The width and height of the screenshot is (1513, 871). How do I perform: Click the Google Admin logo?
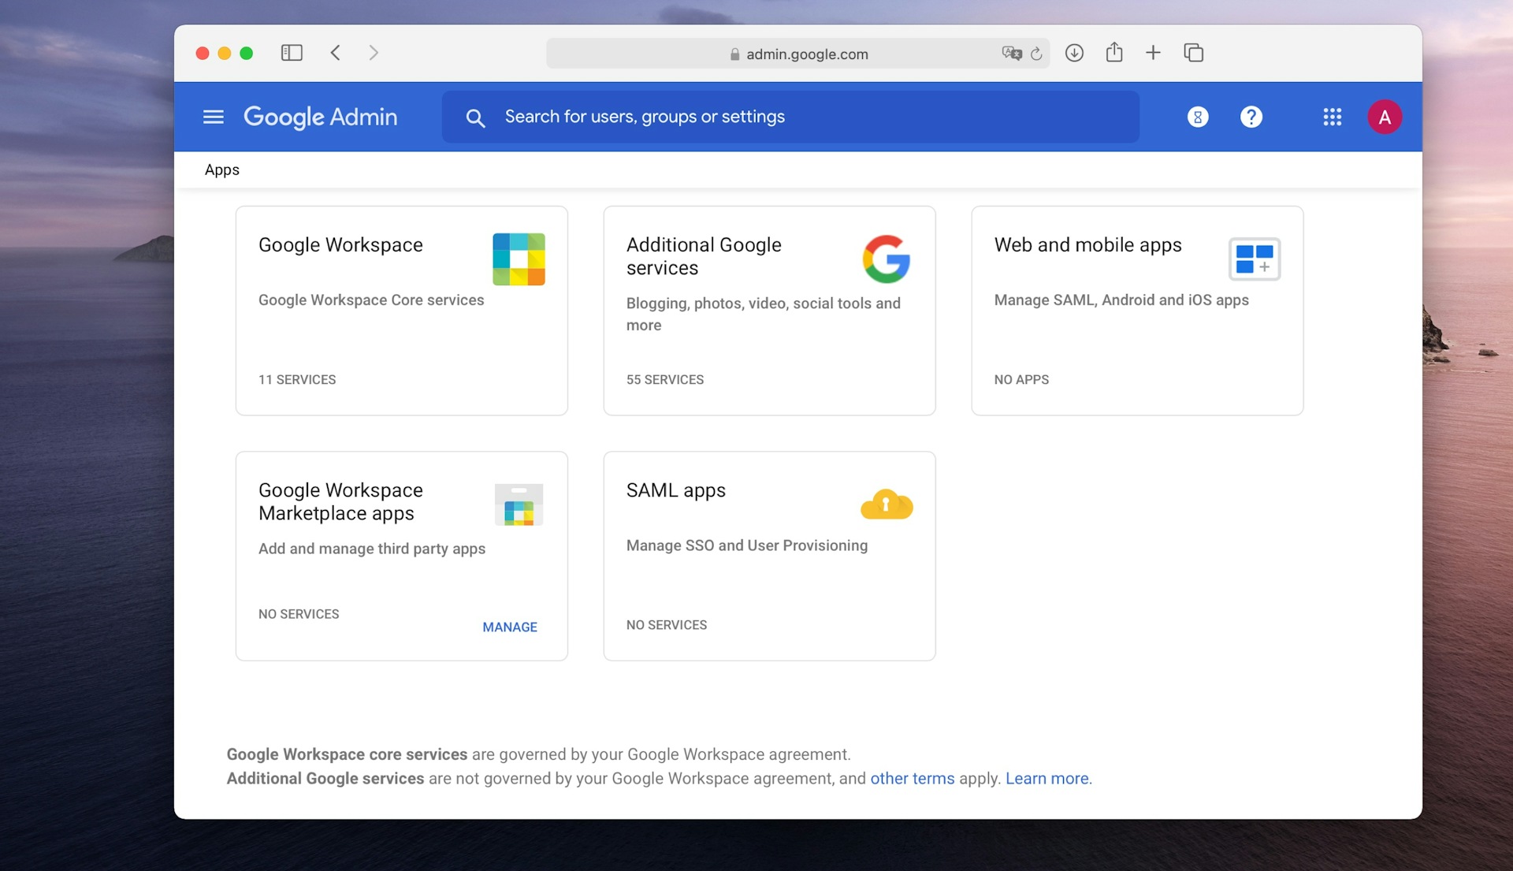(x=320, y=117)
